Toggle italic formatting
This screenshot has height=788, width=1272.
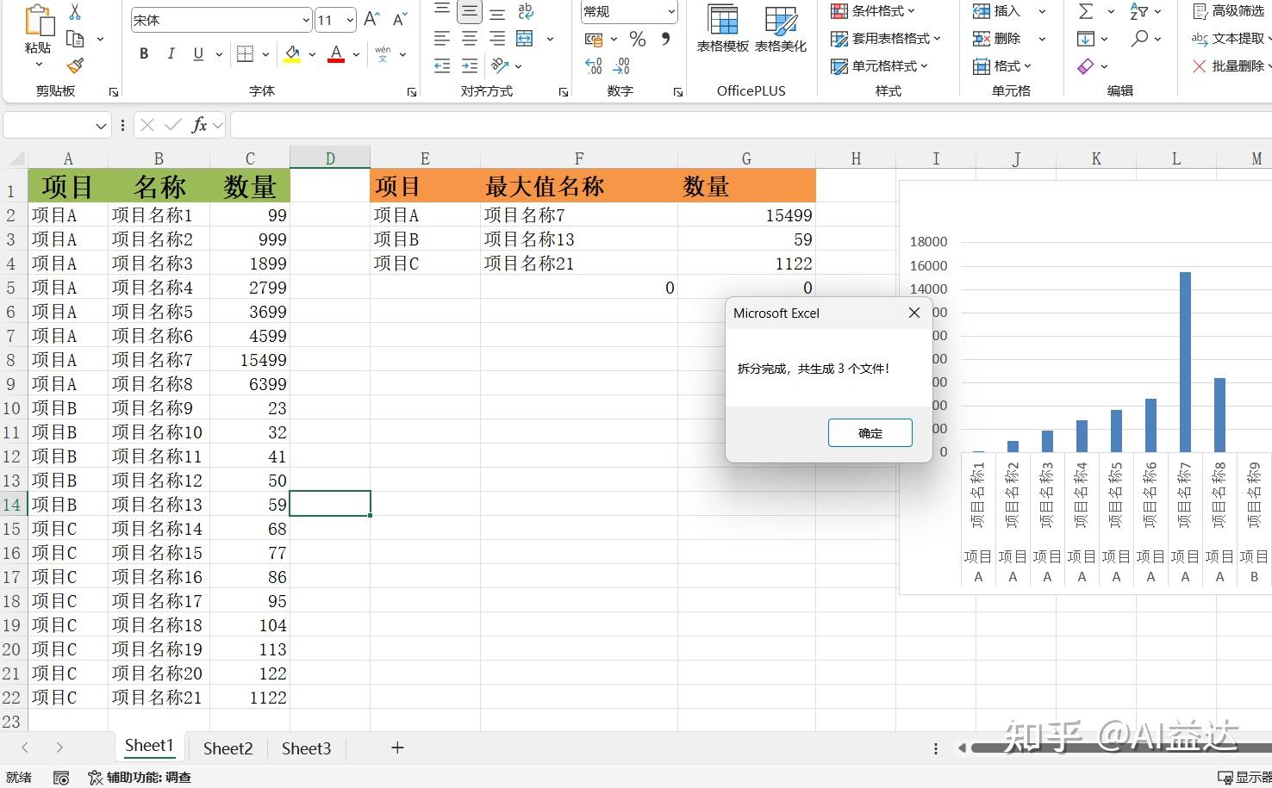point(171,53)
